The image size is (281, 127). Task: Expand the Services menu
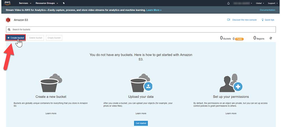coord(24,3)
